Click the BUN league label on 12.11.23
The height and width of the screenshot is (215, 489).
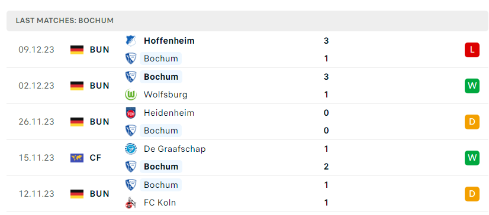(x=99, y=194)
